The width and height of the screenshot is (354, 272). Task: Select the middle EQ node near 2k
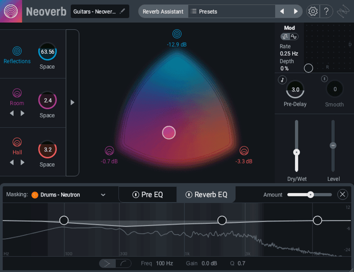(222, 220)
